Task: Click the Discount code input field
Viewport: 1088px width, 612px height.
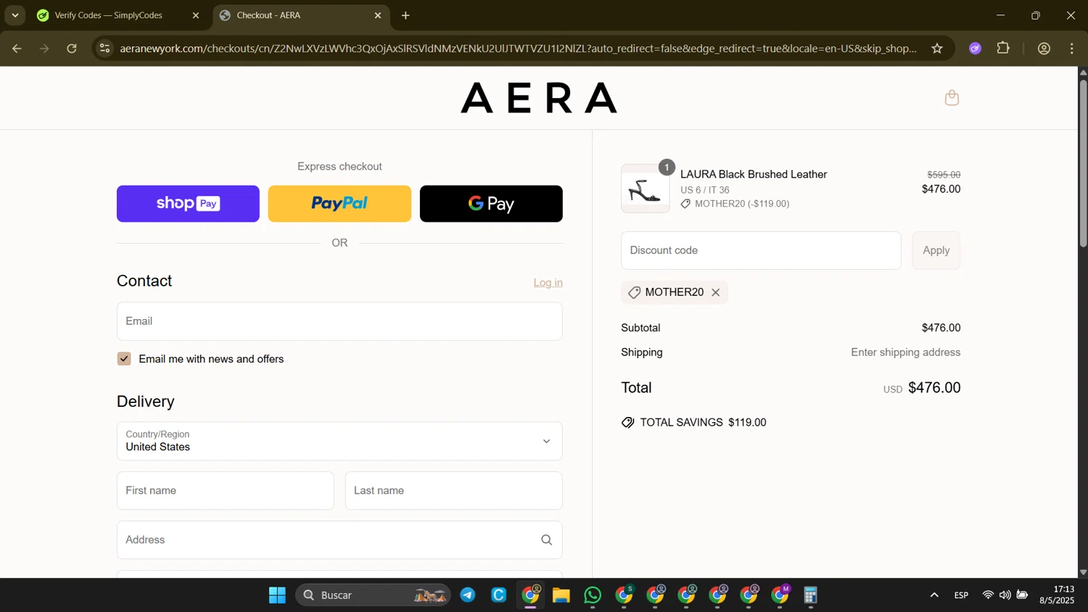Action: [761, 250]
